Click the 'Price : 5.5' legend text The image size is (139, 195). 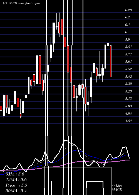pyautogui.click(x=16, y=185)
